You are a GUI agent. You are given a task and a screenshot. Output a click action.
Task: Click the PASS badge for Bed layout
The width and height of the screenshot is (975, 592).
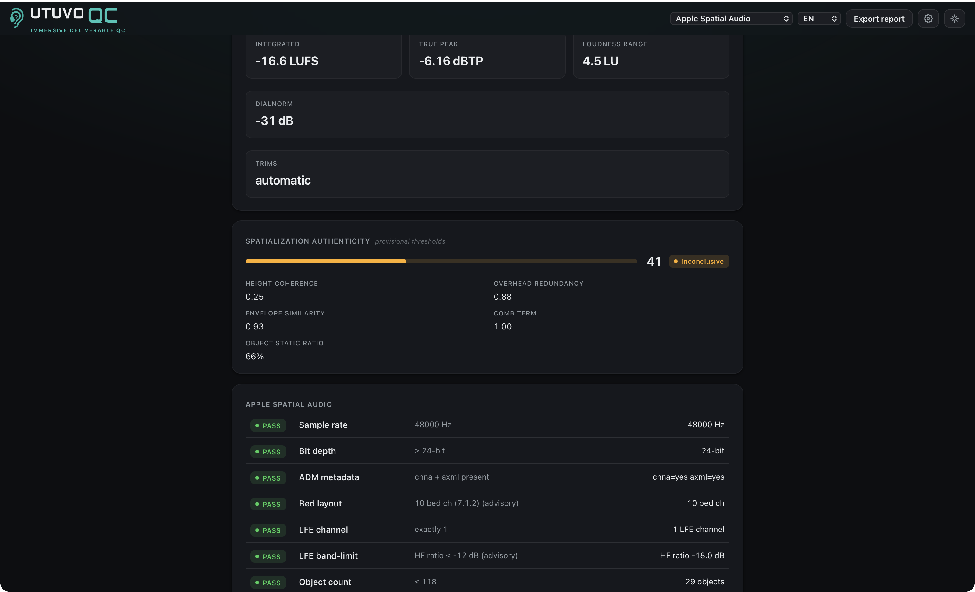(x=268, y=504)
